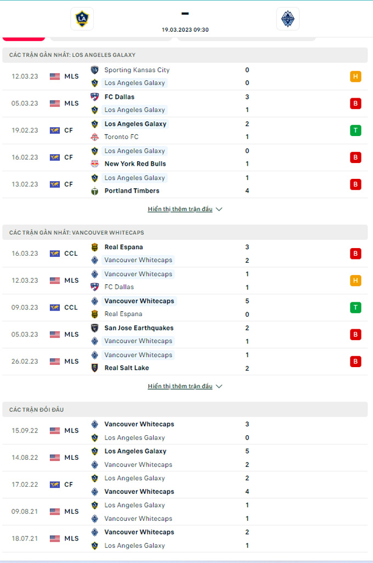Click the Real Salt Lake team logo
This screenshot has width=373, height=563.
(x=95, y=368)
